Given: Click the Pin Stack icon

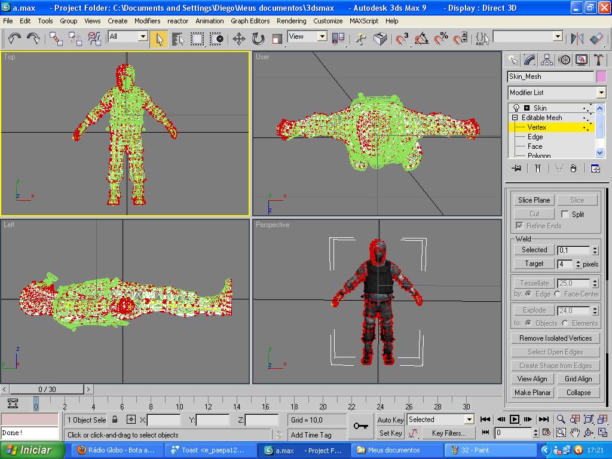Looking at the screenshot, I should click(x=517, y=169).
